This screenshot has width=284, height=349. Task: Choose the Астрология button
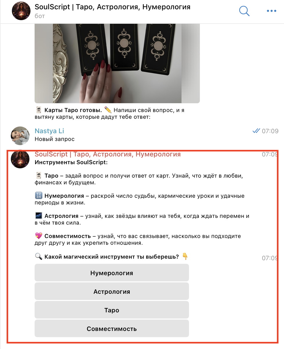[112, 291]
